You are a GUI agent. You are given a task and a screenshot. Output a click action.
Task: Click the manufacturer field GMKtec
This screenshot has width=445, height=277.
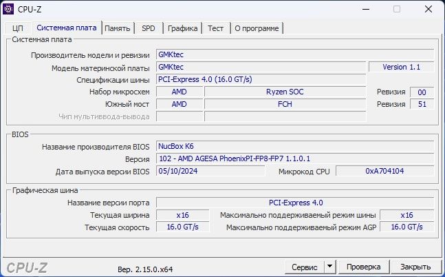(x=295, y=54)
